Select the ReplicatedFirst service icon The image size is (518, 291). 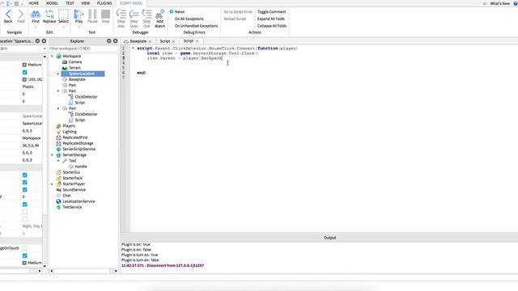coord(58,137)
